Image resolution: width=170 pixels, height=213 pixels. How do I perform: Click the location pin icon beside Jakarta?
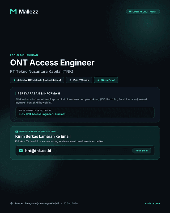pos(15,80)
